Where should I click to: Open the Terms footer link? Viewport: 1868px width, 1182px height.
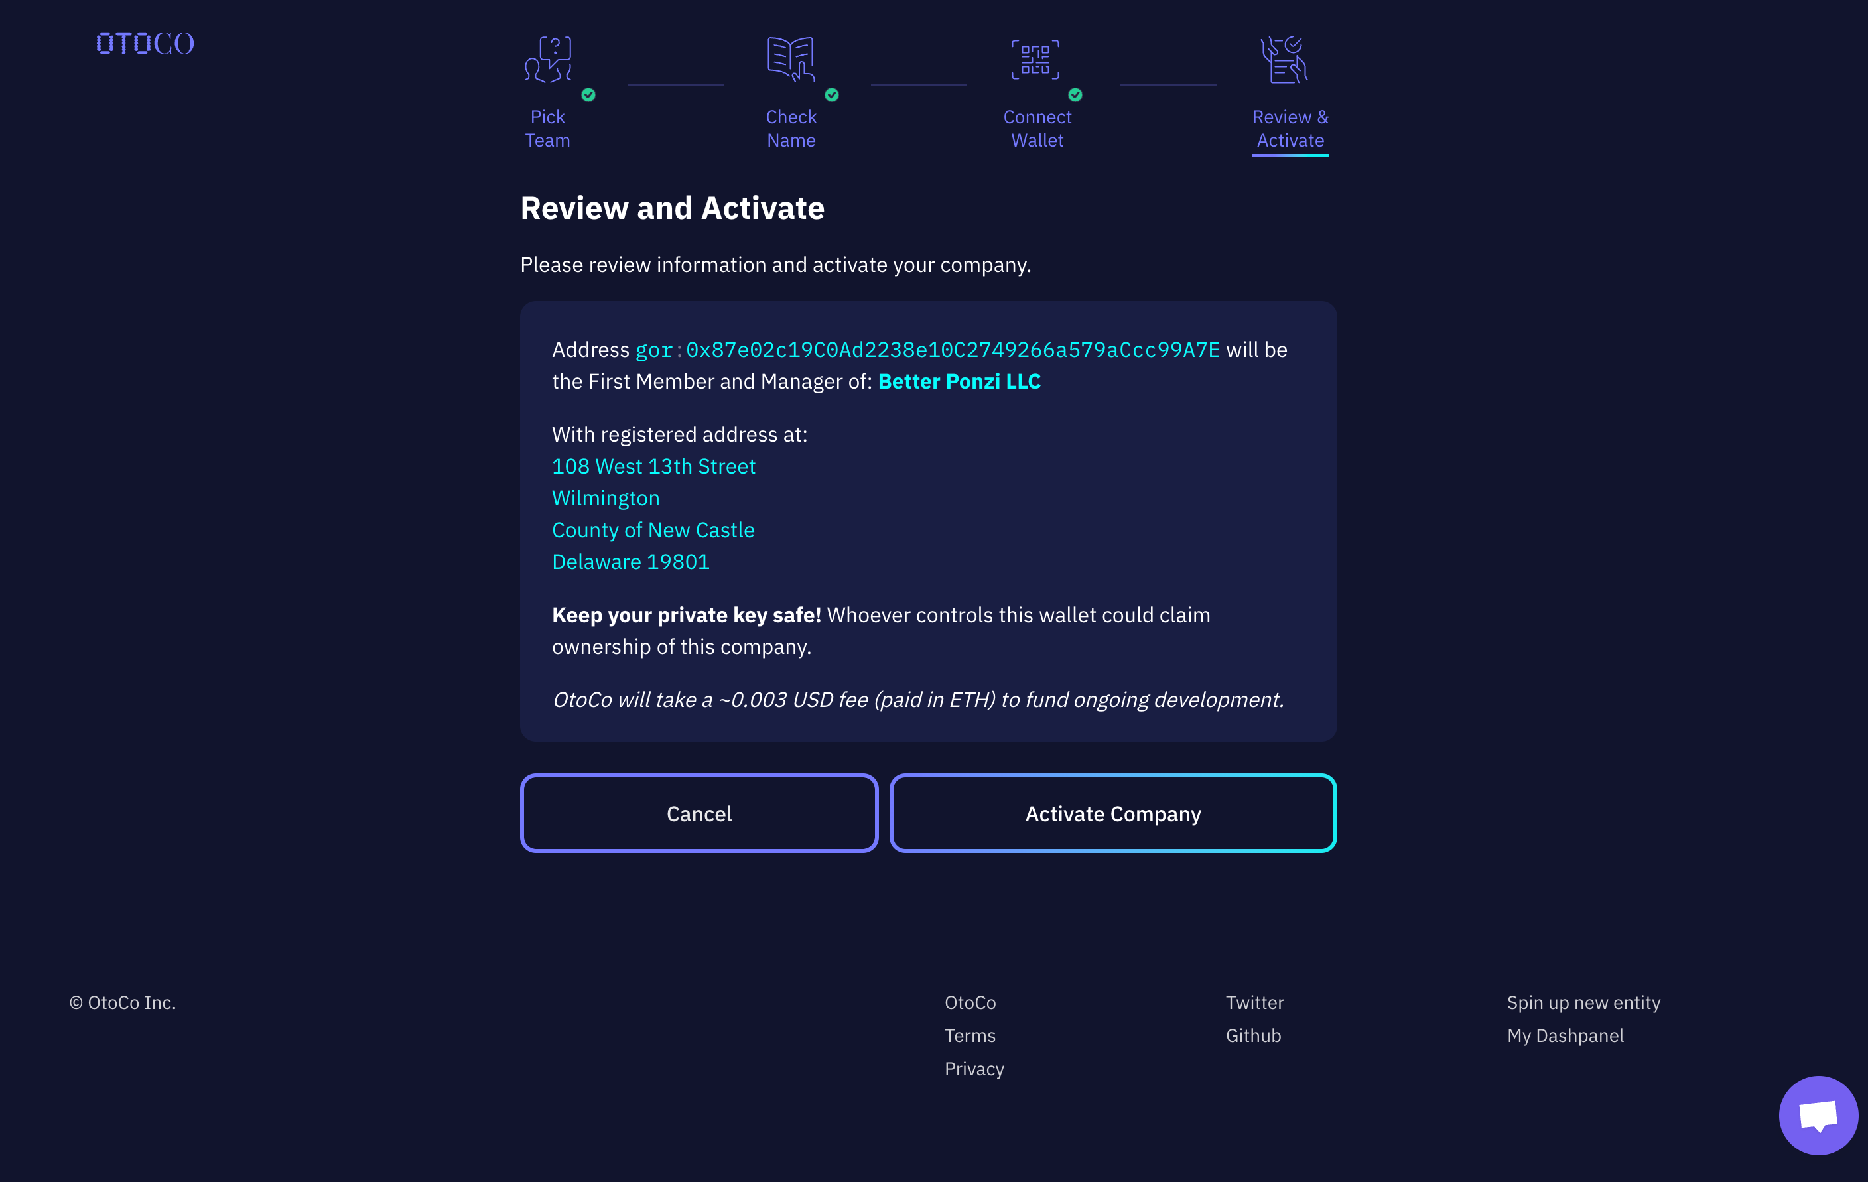pyautogui.click(x=970, y=1035)
